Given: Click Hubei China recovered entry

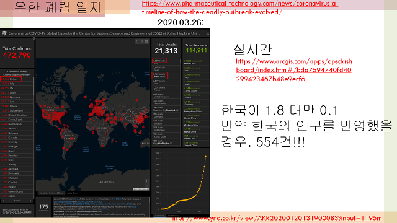Looking at the screenshot, I should 196,62.
